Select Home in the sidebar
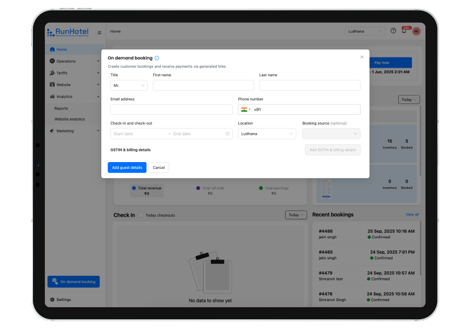The height and width of the screenshot is (331, 471). click(75, 49)
